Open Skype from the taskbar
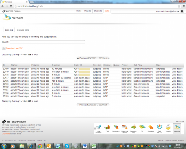 coord(67,146)
